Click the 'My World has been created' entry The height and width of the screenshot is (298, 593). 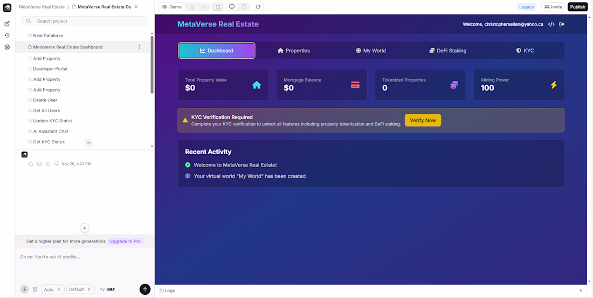pos(250,176)
